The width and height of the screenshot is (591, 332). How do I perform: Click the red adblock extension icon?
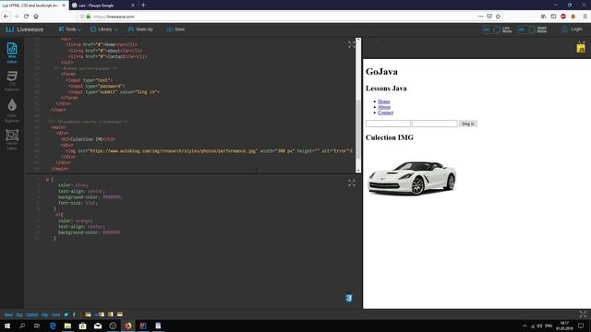(x=563, y=17)
